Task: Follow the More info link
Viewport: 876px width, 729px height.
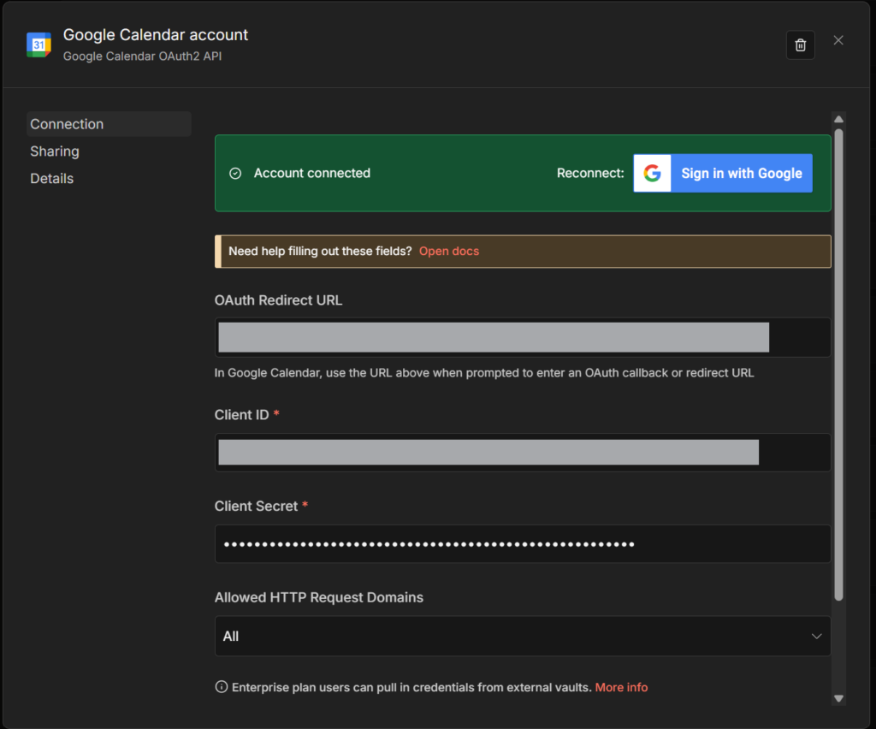Action: (x=621, y=687)
